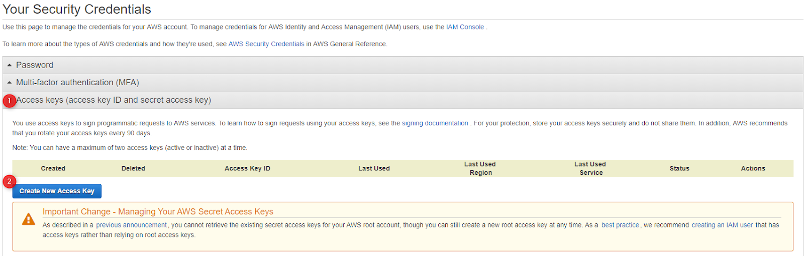The image size is (804, 256).
Task: Click the Last Used Region column header
Action: (480, 168)
